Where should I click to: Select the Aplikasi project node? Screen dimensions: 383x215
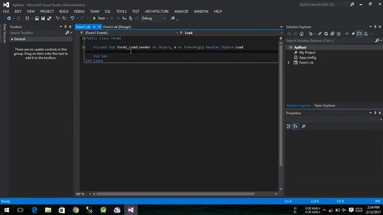[300, 47]
